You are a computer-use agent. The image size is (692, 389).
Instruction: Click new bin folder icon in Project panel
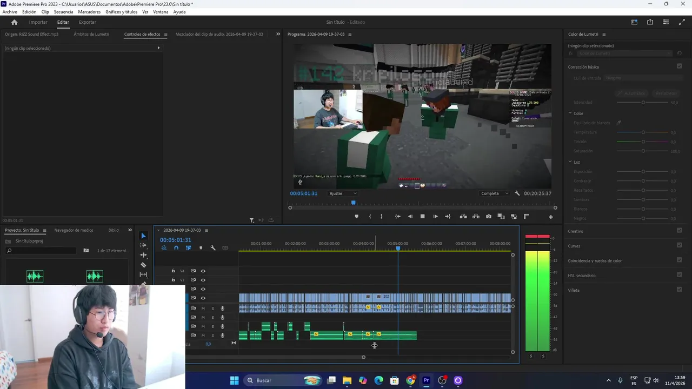pos(86,251)
